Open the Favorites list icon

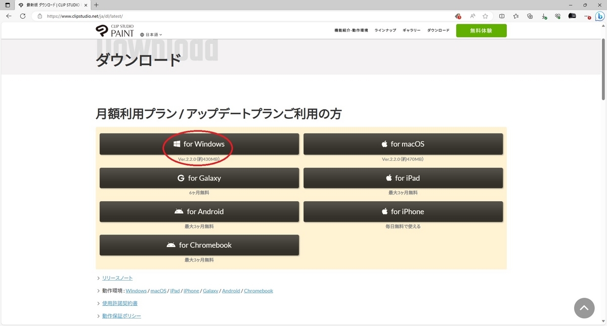(516, 16)
